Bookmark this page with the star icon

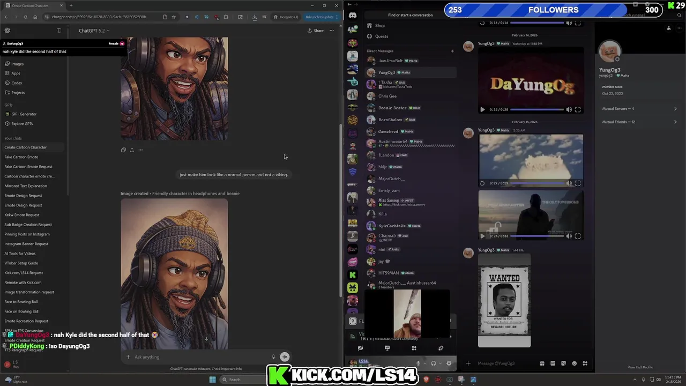(174, 17)
